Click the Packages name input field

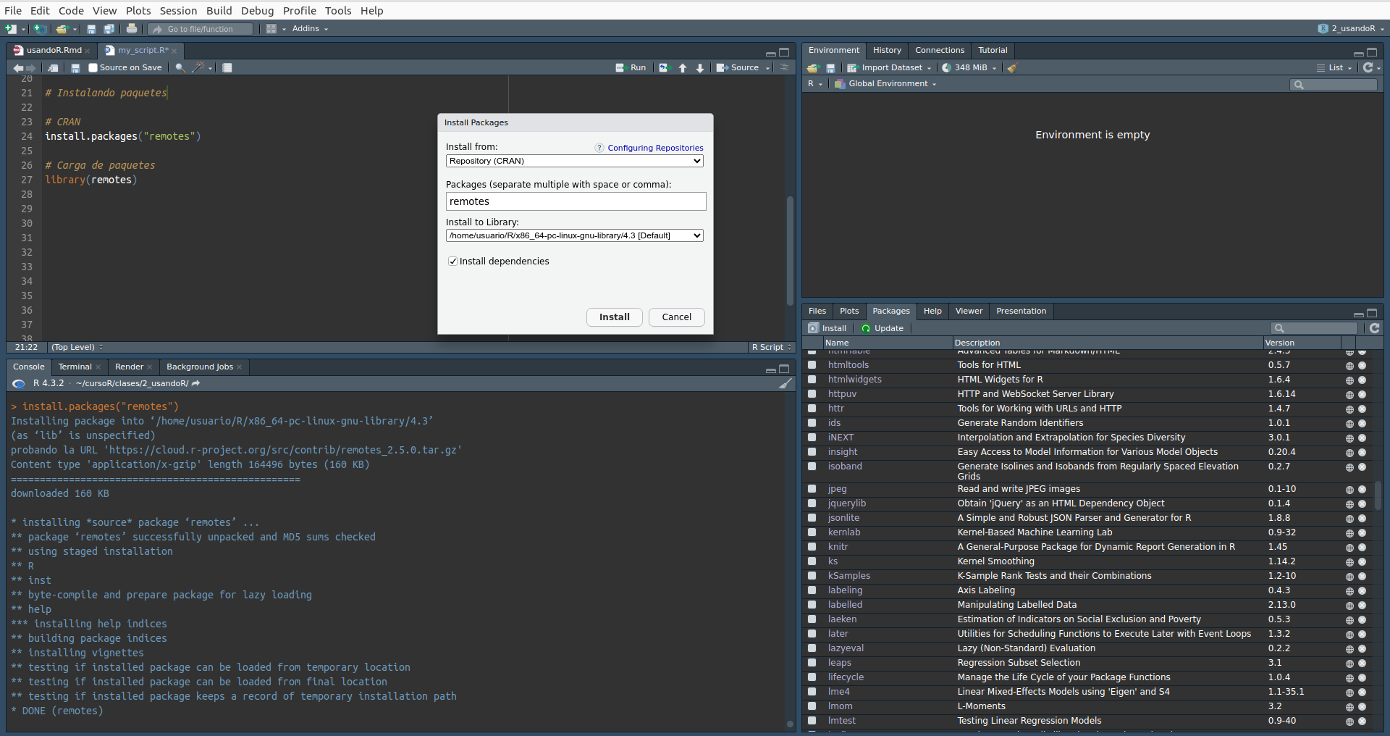click(576, 201)
